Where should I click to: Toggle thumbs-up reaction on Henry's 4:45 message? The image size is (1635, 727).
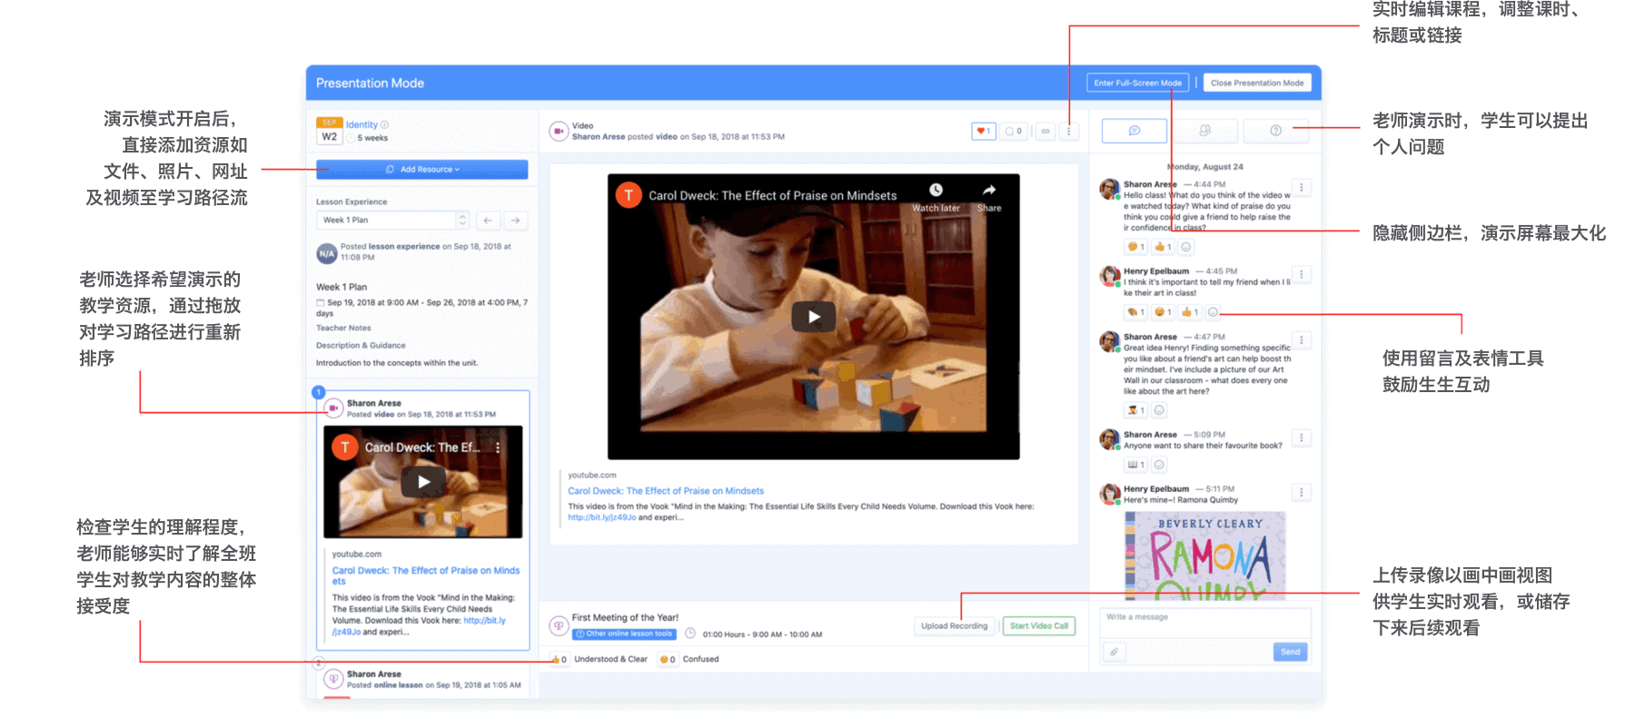click(1190, 312)
